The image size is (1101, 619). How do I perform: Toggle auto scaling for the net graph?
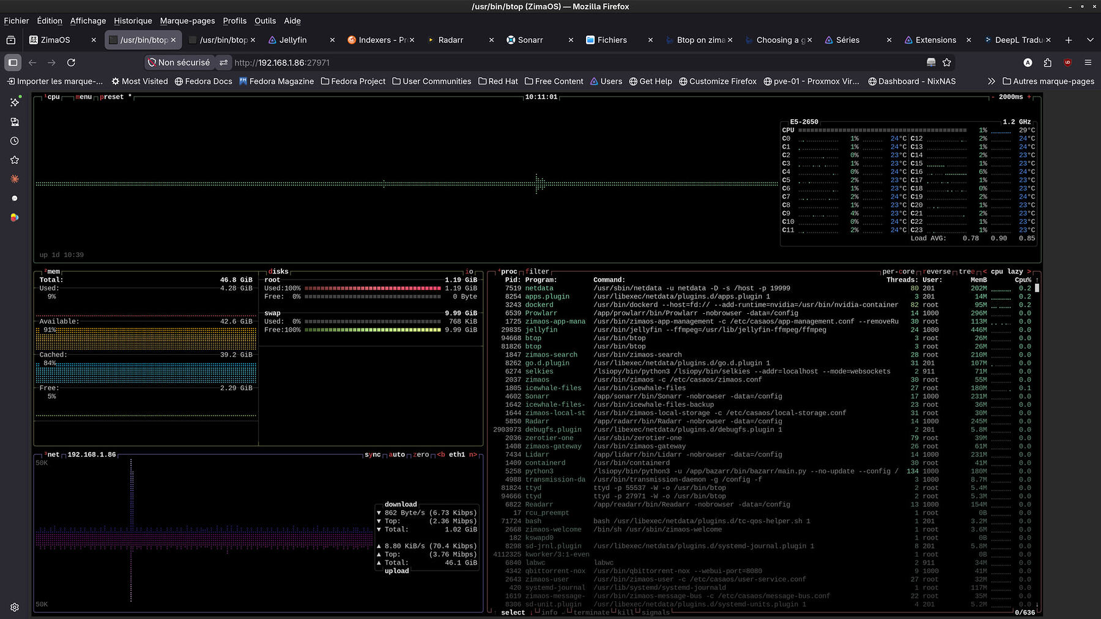tap(397, 454)
